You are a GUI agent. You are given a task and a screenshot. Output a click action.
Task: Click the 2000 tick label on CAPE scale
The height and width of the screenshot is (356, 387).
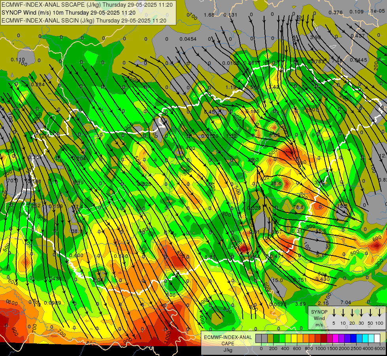[344, 348]
